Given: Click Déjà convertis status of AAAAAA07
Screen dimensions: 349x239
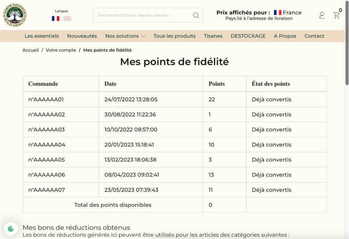Looking at the screenshot, I should pyautogui.click(x=272, y=190).
